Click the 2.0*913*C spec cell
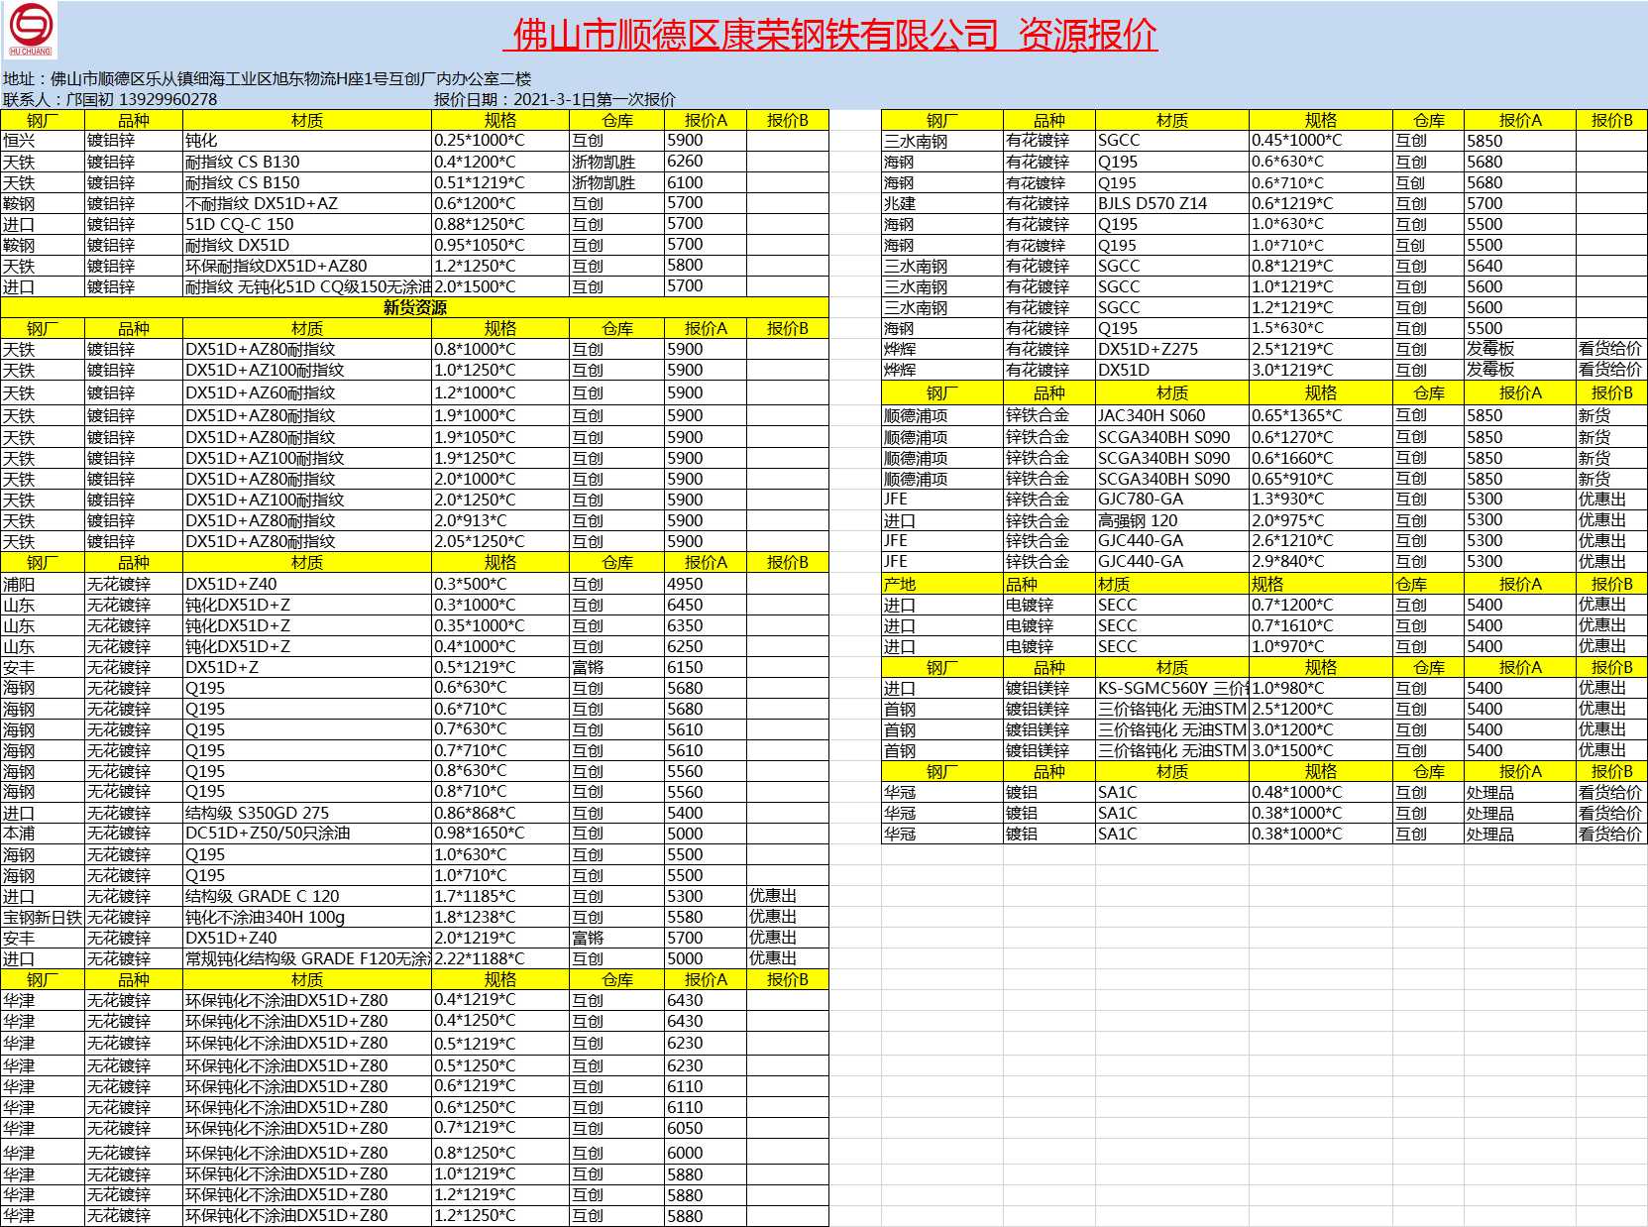1648x1227 pixels. point(500,520)
